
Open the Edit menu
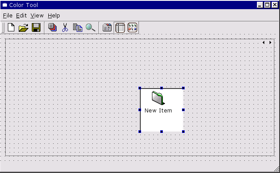21,16
